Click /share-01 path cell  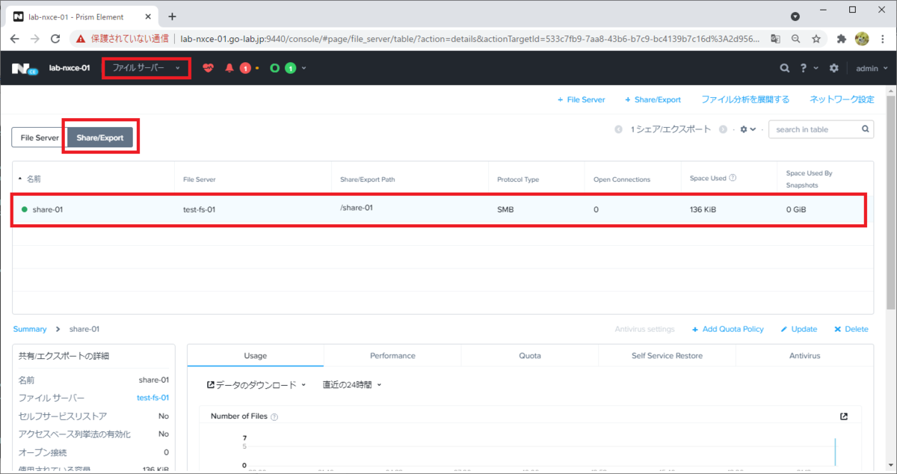pos(356,207)
